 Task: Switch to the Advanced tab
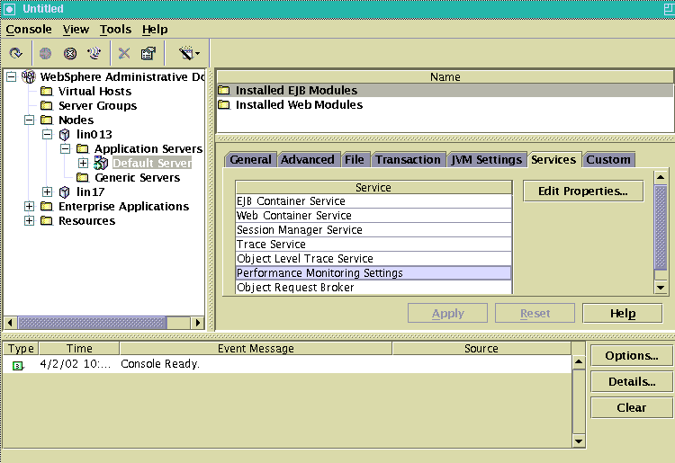click(308, 159)
